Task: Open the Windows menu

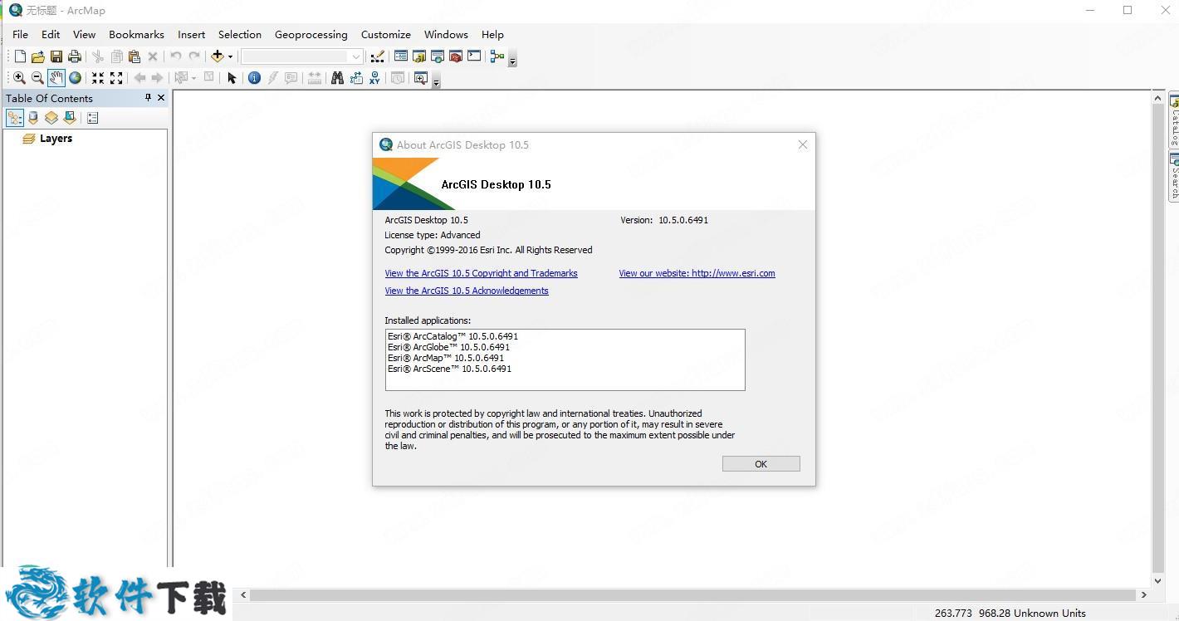Action: [x=446, y=34]
